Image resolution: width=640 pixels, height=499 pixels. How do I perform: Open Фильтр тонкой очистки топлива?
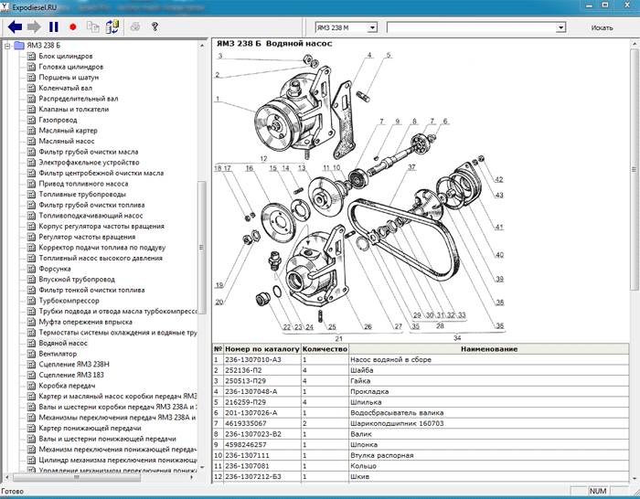[91, 290]
